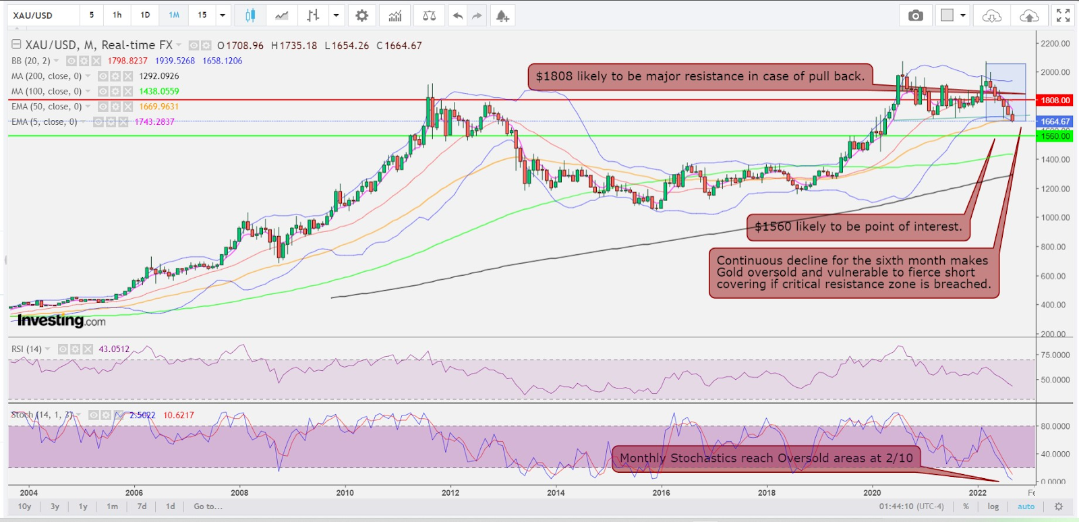This screenshot has width=1079, height=522.
Task: Set the date range to 3y
Action: click(55, 506)
